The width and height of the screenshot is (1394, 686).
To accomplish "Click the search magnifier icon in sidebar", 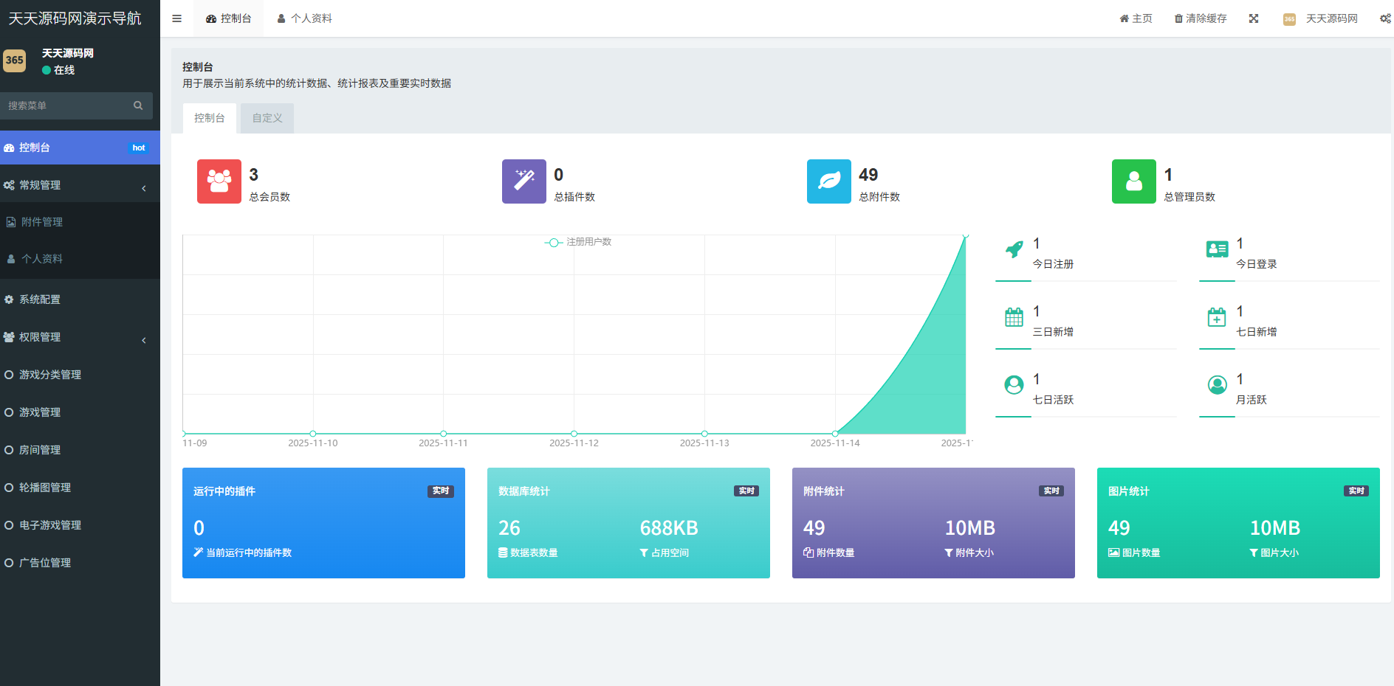I will pyautogui.click(x=138, y=105).
